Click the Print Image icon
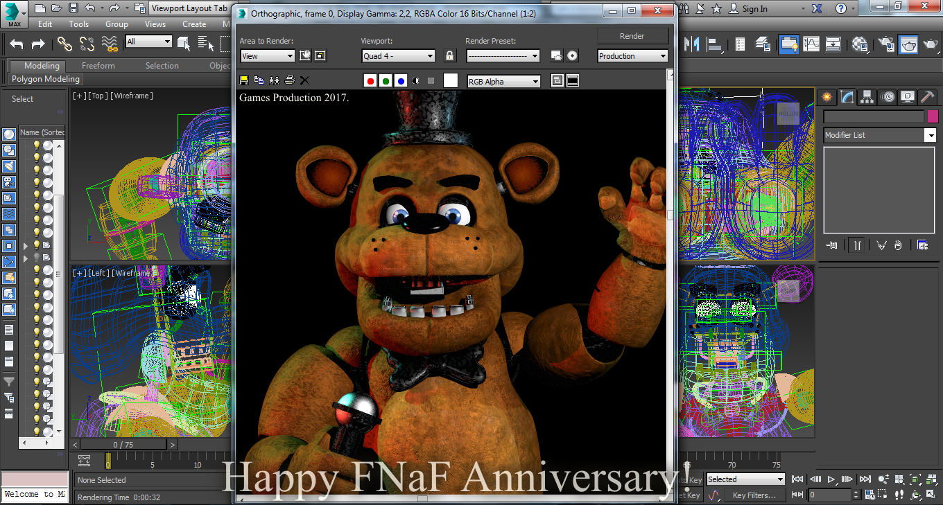Image resolution: width=943 pixels, height=505 pixels. (x=290, y=80)
